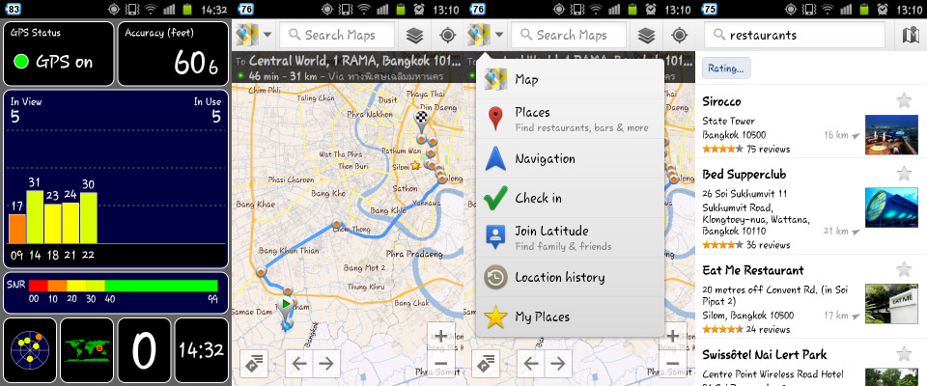Tap the speed readout showing 0
The image size is (927, 386).
click(144, 350)
